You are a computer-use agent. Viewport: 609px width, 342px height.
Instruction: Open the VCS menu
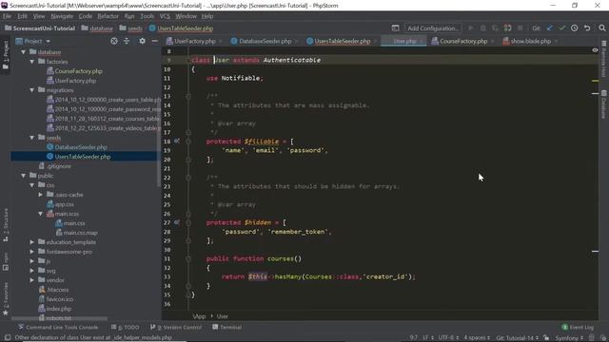[165, 16]
